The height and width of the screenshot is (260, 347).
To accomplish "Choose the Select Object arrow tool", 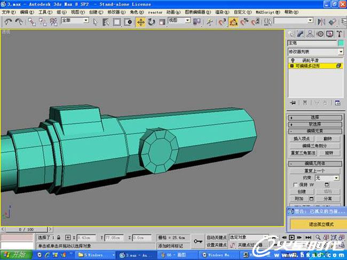I will 95,22.
